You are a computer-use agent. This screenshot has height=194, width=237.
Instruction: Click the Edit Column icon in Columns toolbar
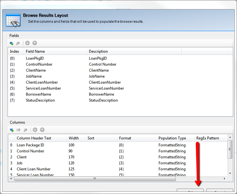coord(18,130)
